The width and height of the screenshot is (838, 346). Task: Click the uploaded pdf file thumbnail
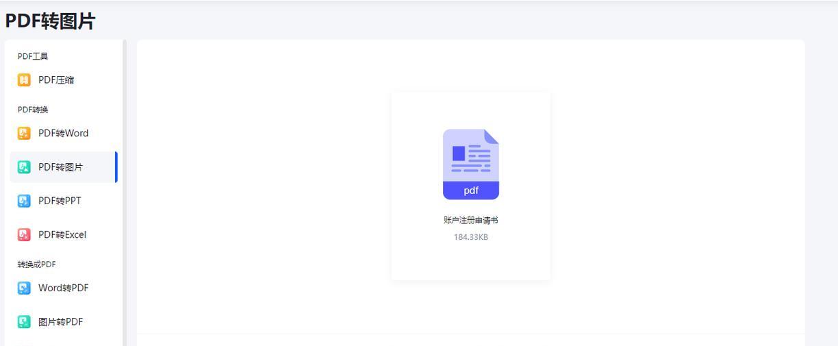pyautogui.click(x=471, y=164)
